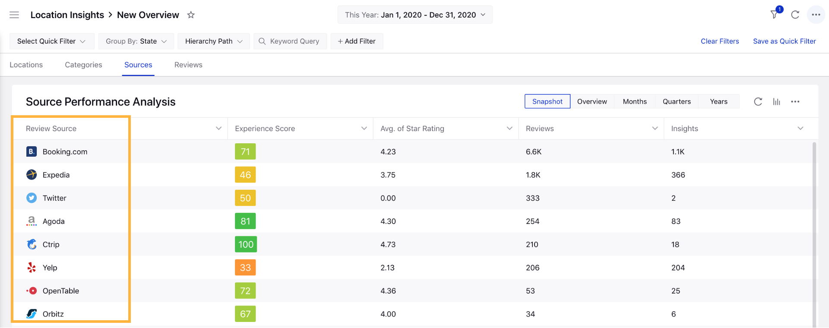Click Experience Score 33 badge for Yelp

tap(245, 268)
